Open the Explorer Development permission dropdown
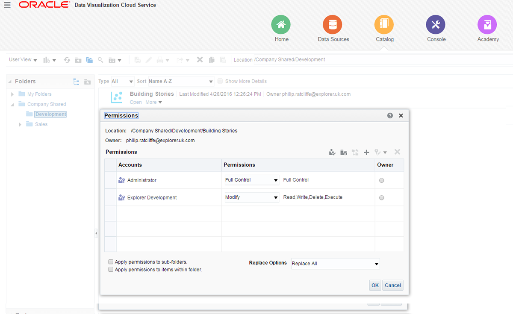The width and height of the screenshot is (513, 314). pyautogui.click(x=252, y=197)
